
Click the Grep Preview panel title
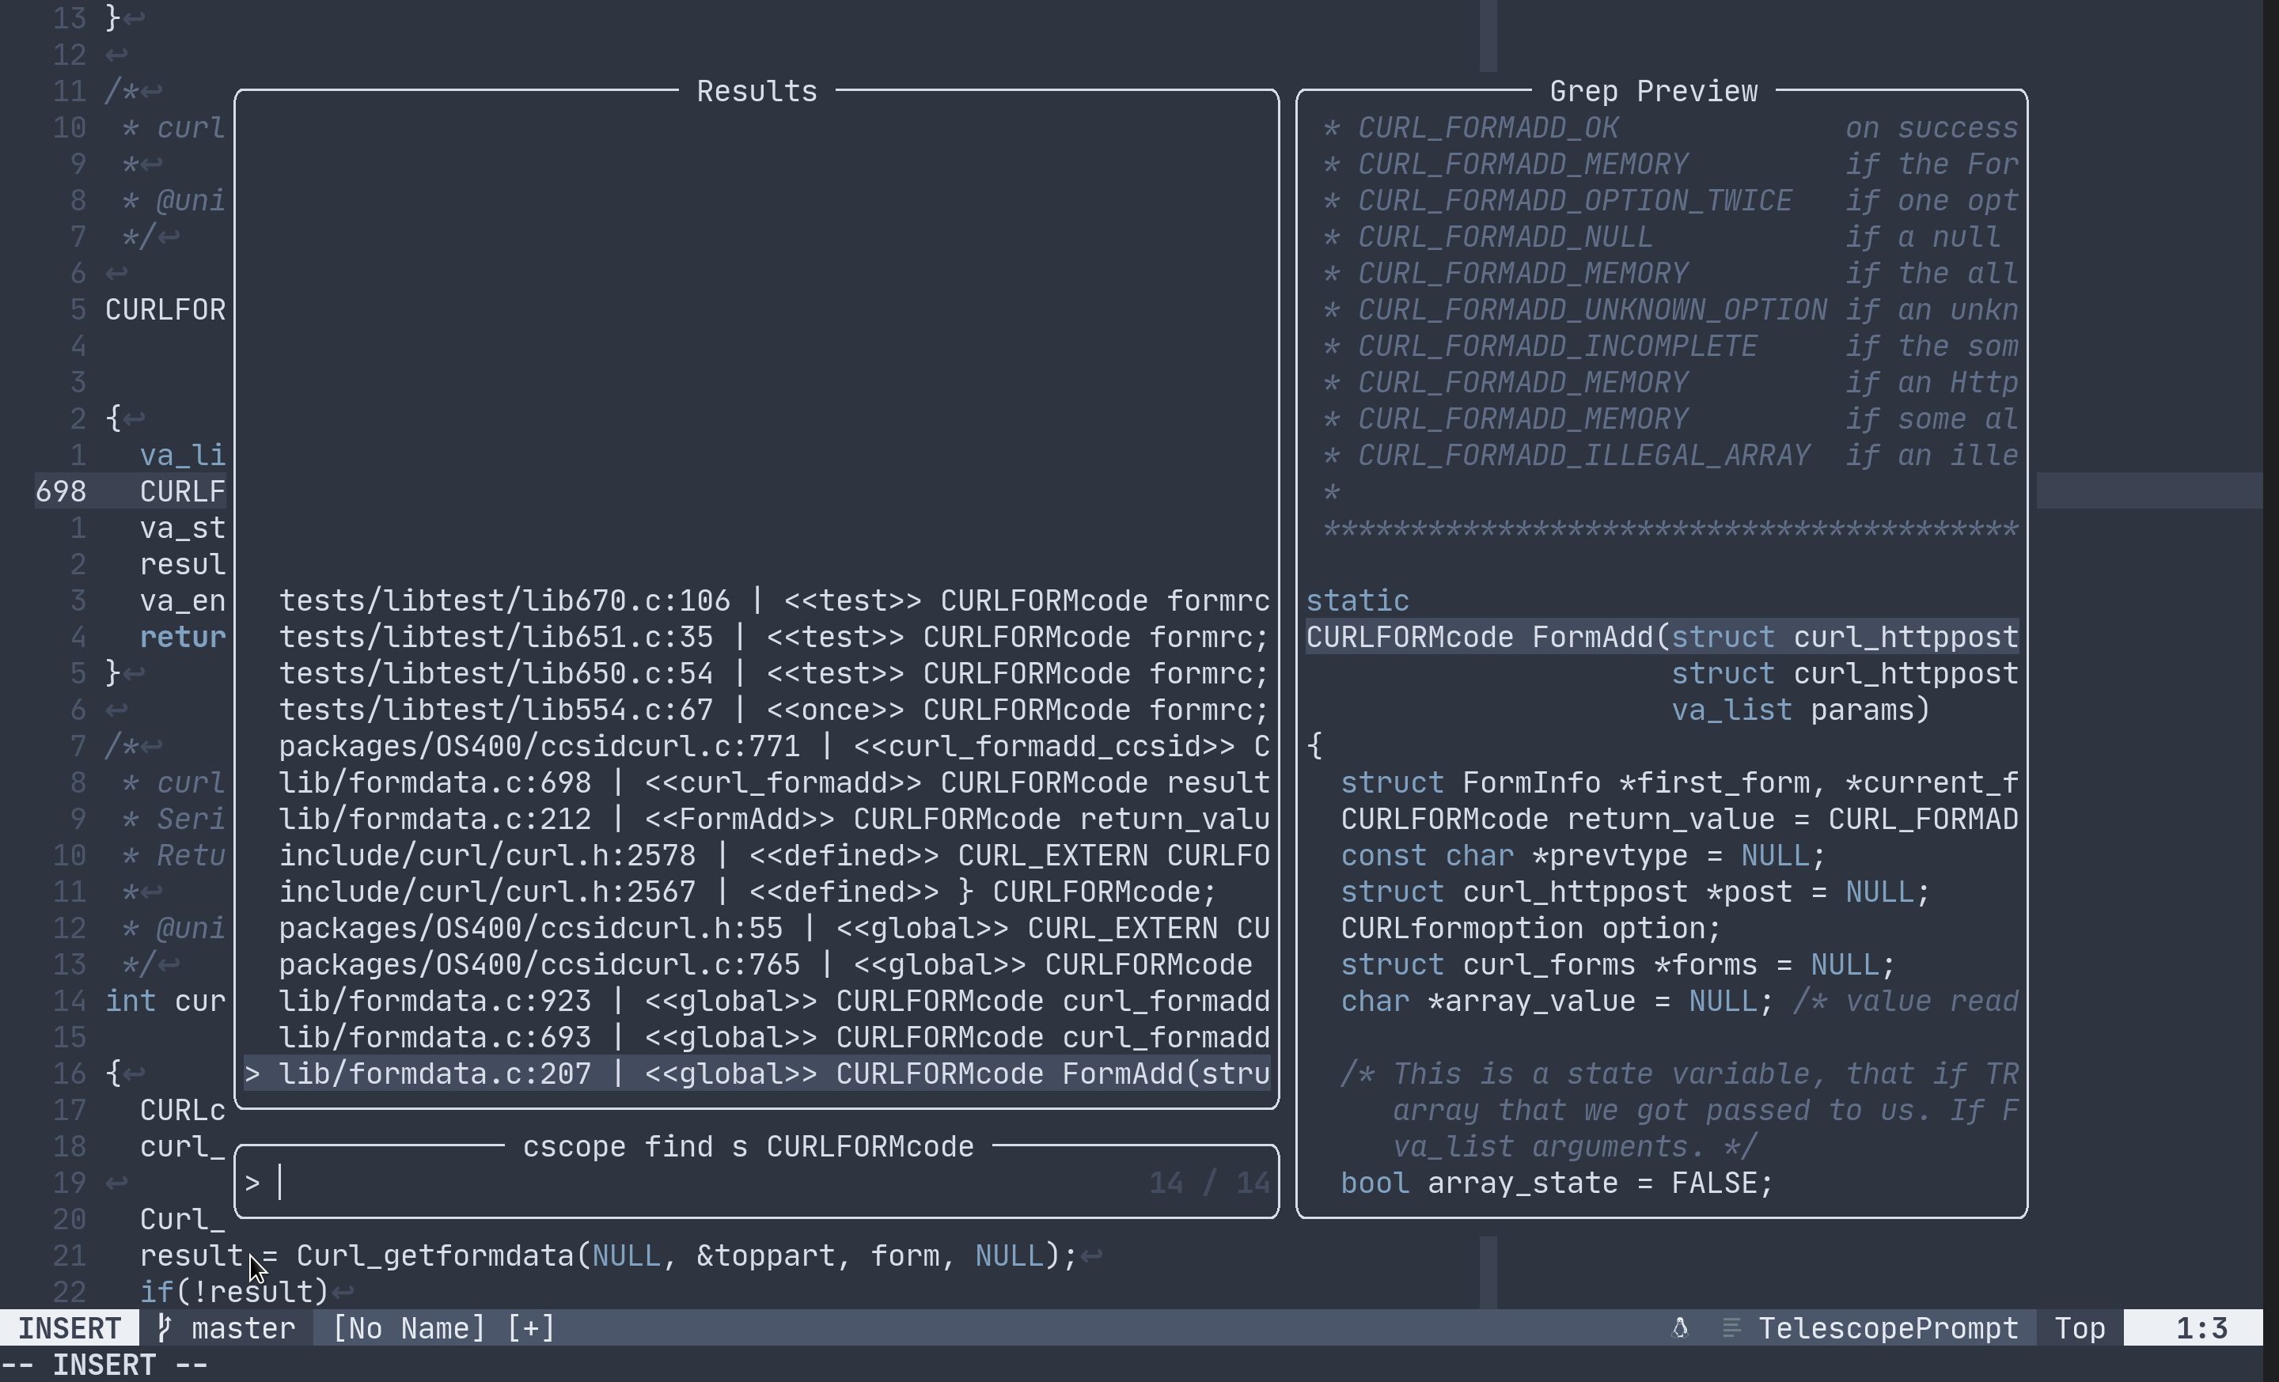pyautogui.click(x=1653, y=92)
